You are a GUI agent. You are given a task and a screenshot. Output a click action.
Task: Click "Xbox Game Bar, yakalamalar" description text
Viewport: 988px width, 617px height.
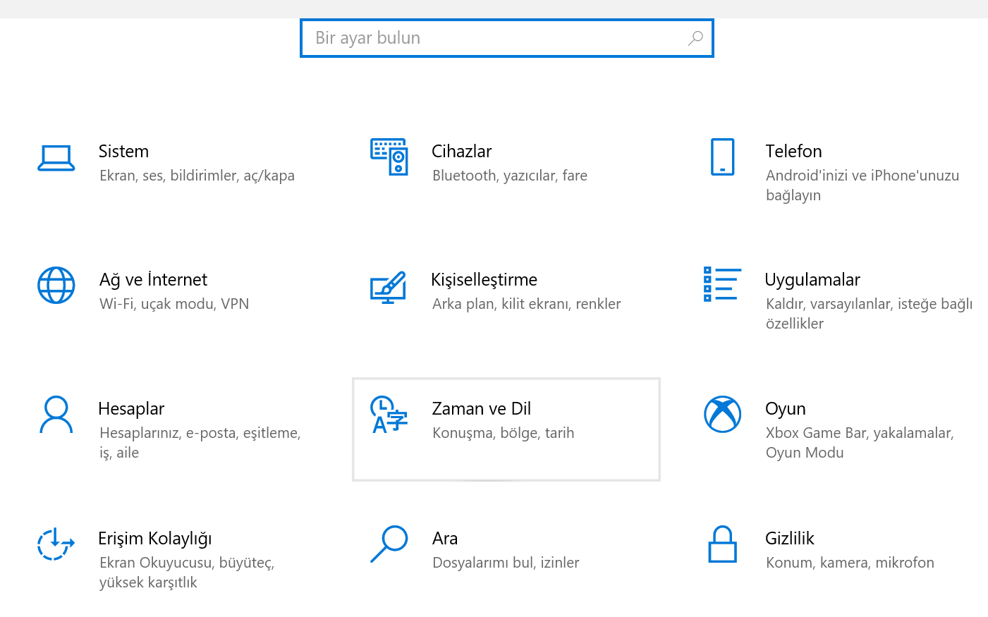tap(859, 433)
